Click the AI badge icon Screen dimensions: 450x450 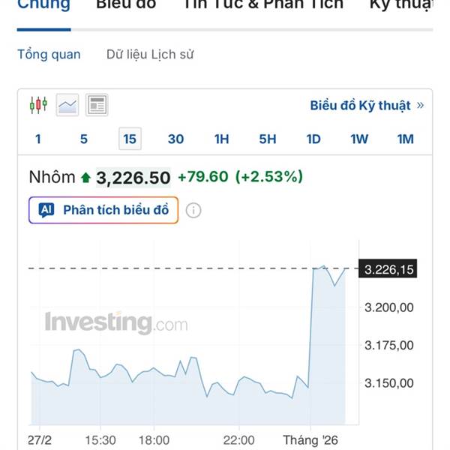click(46, 210)
